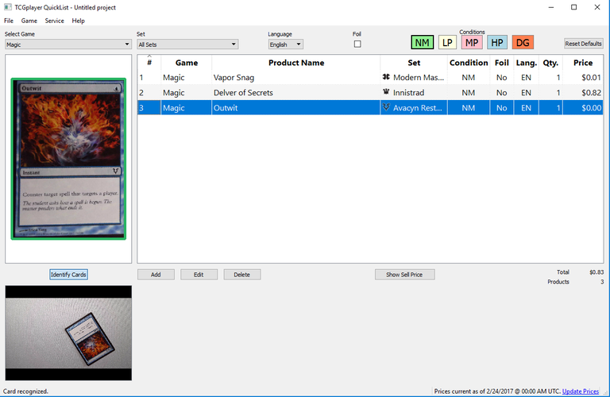Click the Modern Mas... set cell text
610x397 pixels.
[419, 77]
